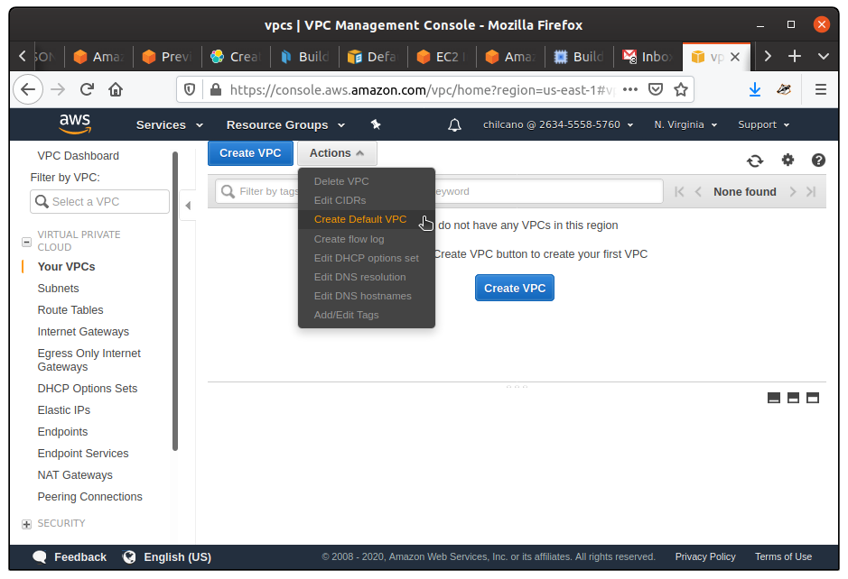Save page to Pocket icon
This screenshot has height=579, width=848.
[x=656, y=89]
